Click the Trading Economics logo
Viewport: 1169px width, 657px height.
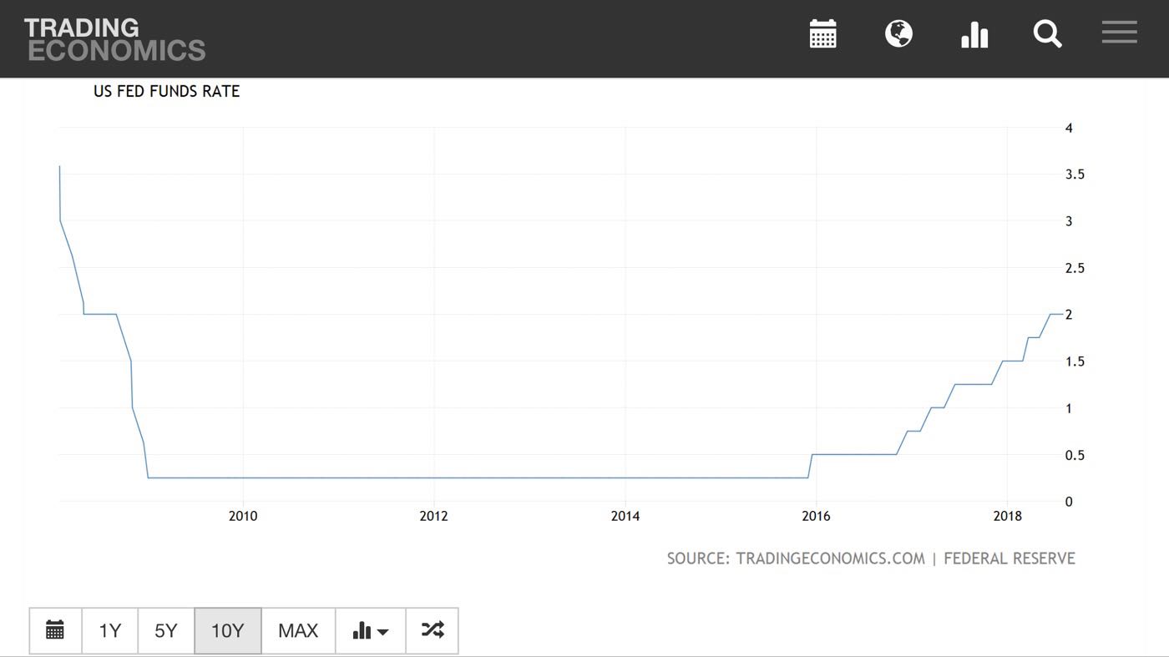114,39
